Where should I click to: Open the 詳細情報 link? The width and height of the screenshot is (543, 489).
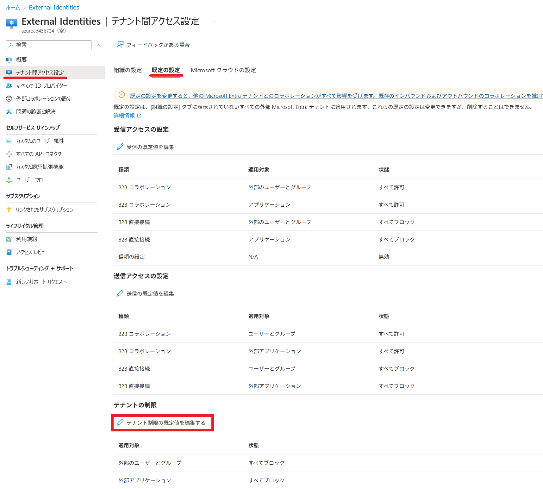click(124, 116)
